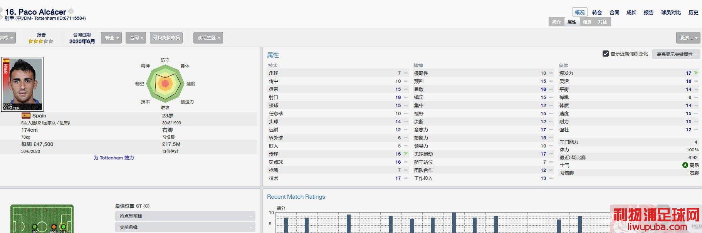This screenshot has height=233, width=702.
Task: Switch to the 合同 tab at the top
Action: (x=614, y=12)
